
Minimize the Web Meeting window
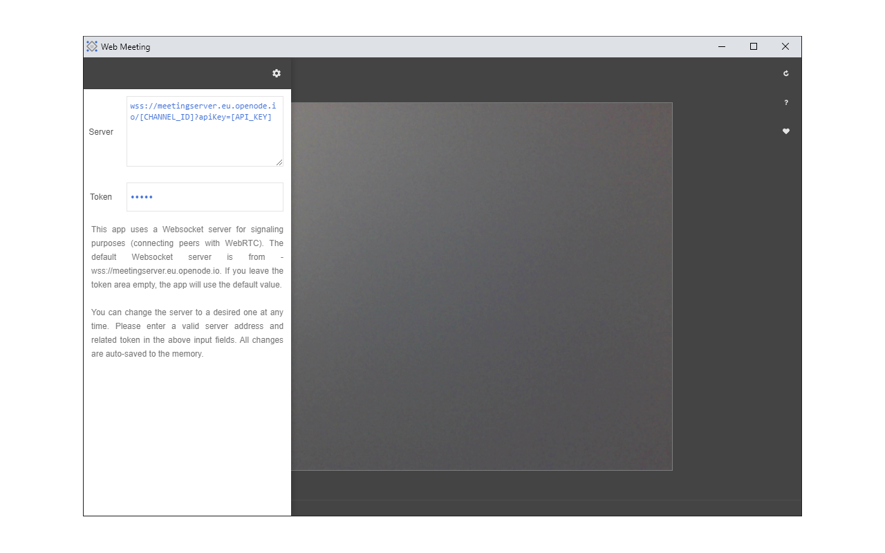pos(721,46)
